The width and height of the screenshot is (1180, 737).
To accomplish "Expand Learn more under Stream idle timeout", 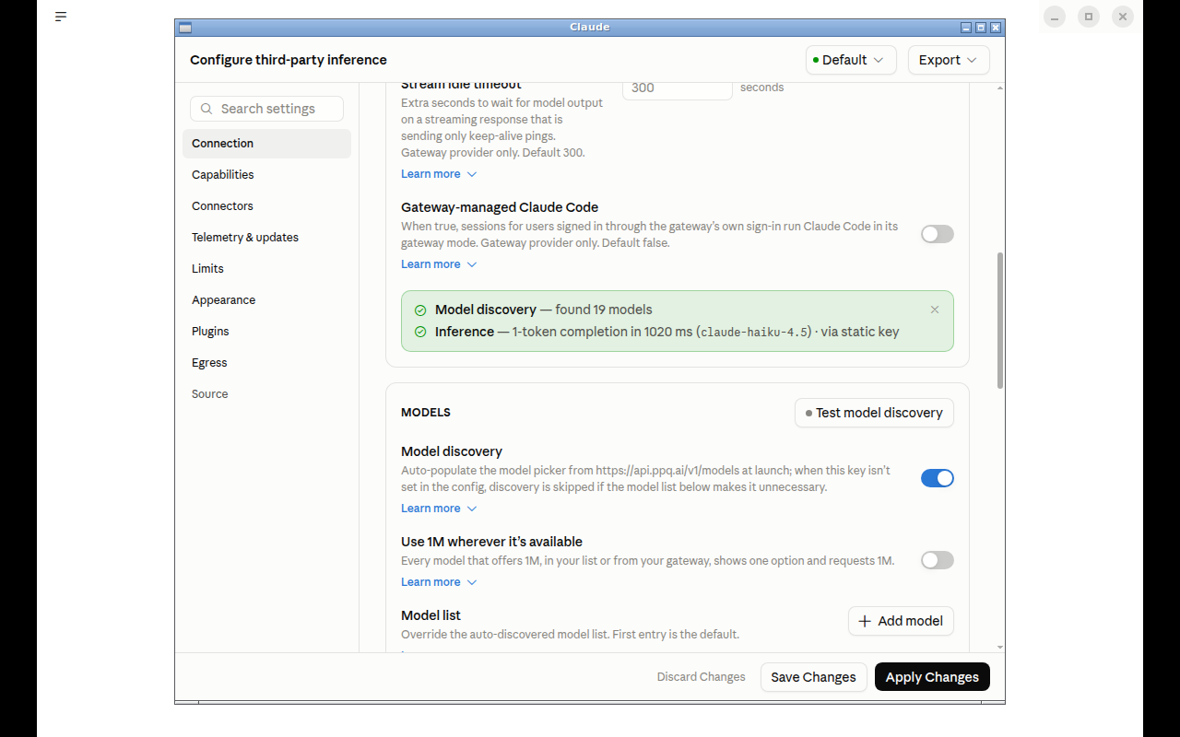I will coord(439,174).
